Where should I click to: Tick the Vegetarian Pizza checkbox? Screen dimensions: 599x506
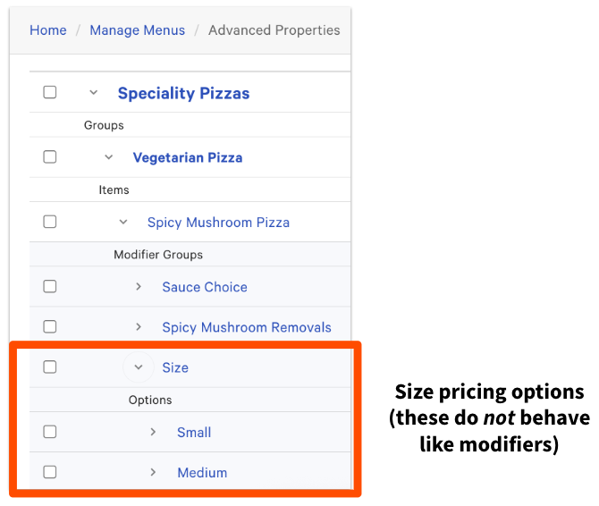click(50, 157)
